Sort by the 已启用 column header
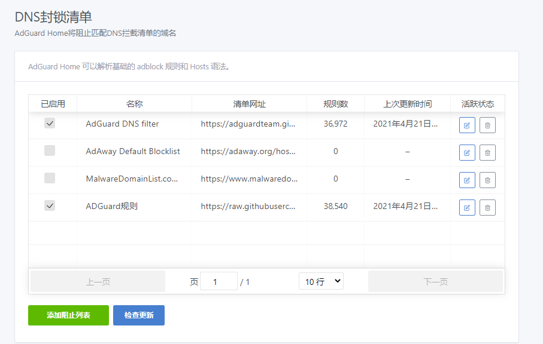543x344 pixels. (53, 104)
